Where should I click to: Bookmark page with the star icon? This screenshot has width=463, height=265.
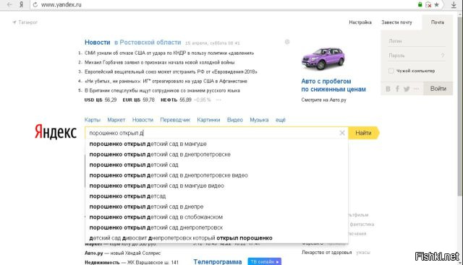pyautogui.click(x=436, y=4)
